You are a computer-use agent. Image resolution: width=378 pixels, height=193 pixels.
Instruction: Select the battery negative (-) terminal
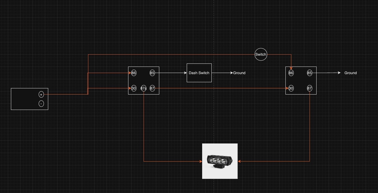point(41,104)
